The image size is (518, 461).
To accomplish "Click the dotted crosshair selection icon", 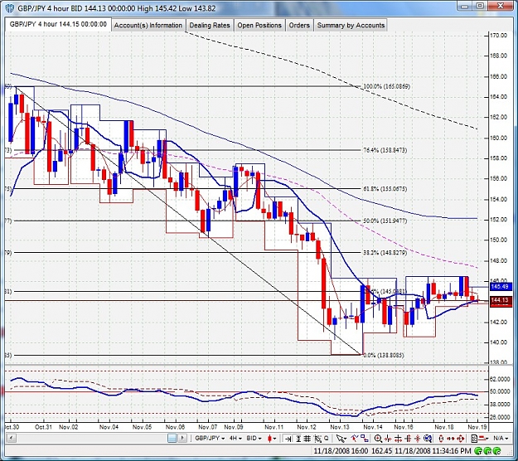I will [x=317, y=439].
